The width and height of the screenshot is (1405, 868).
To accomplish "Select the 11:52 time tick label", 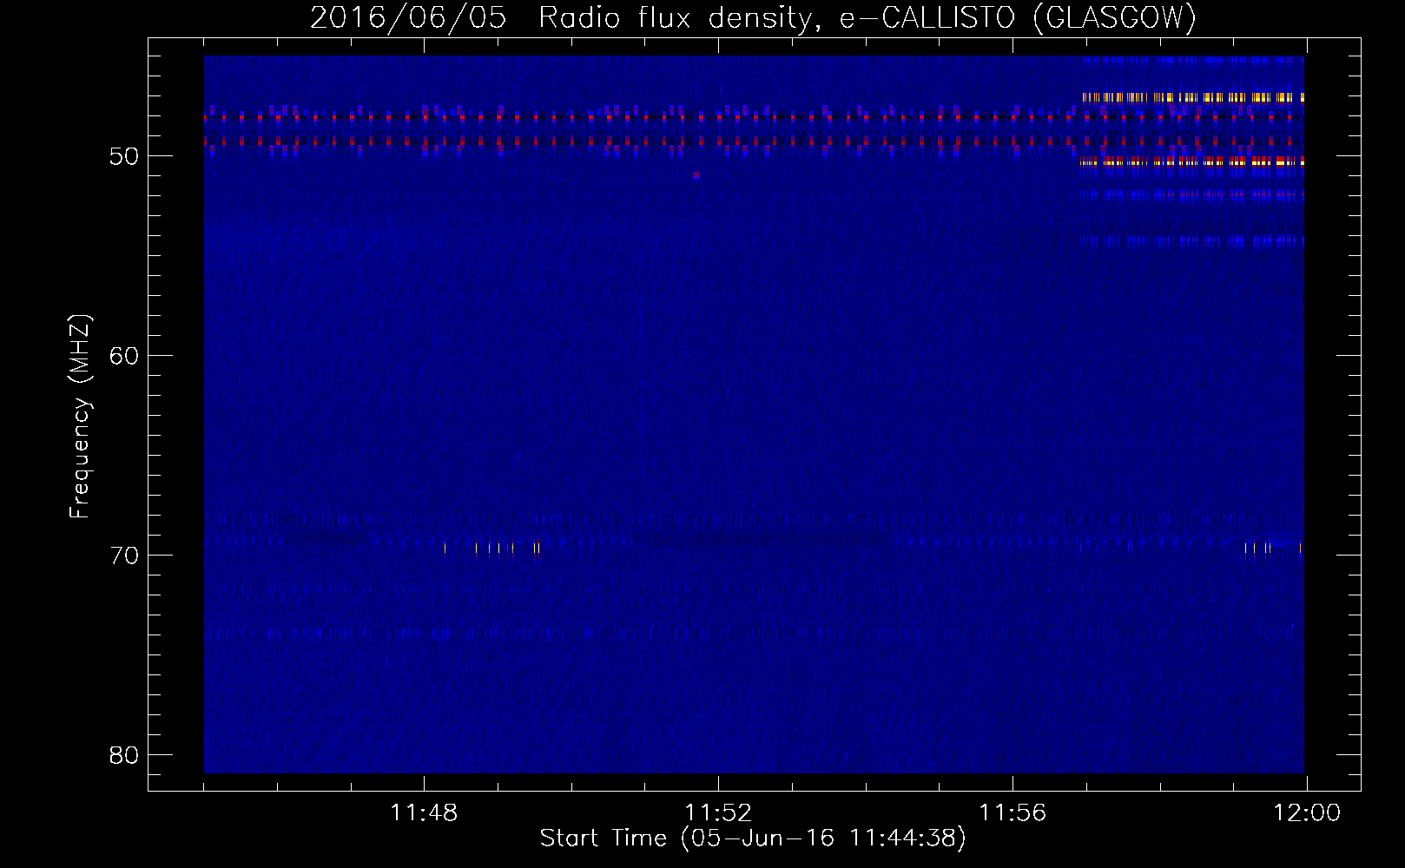I will [x=718, y=813].
